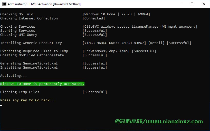Click the '[Windows 10 Home | 22523 | AMD64]' value
The width and height of the screenshot is (210, 131).
[116, 14]
